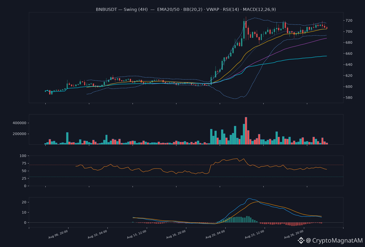Click the Aug 13, 12:00 date label
The height and width of the screenshot is (247, 365).
click(137, 234)
